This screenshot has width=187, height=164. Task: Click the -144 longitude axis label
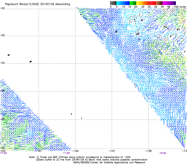[x=75, y=151]
